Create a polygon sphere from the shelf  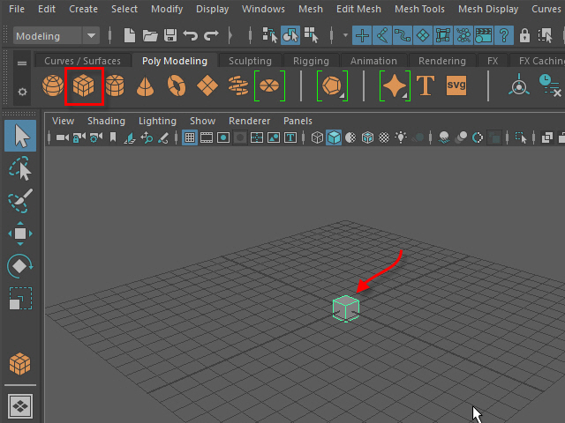(x=53, y=85)
